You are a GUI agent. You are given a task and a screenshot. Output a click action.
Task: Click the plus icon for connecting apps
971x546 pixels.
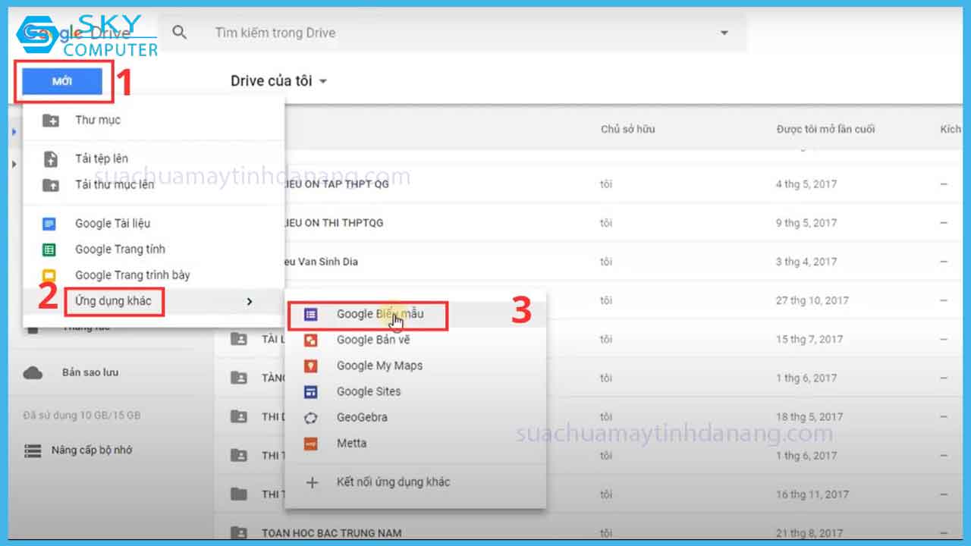[x=311, y=482]
